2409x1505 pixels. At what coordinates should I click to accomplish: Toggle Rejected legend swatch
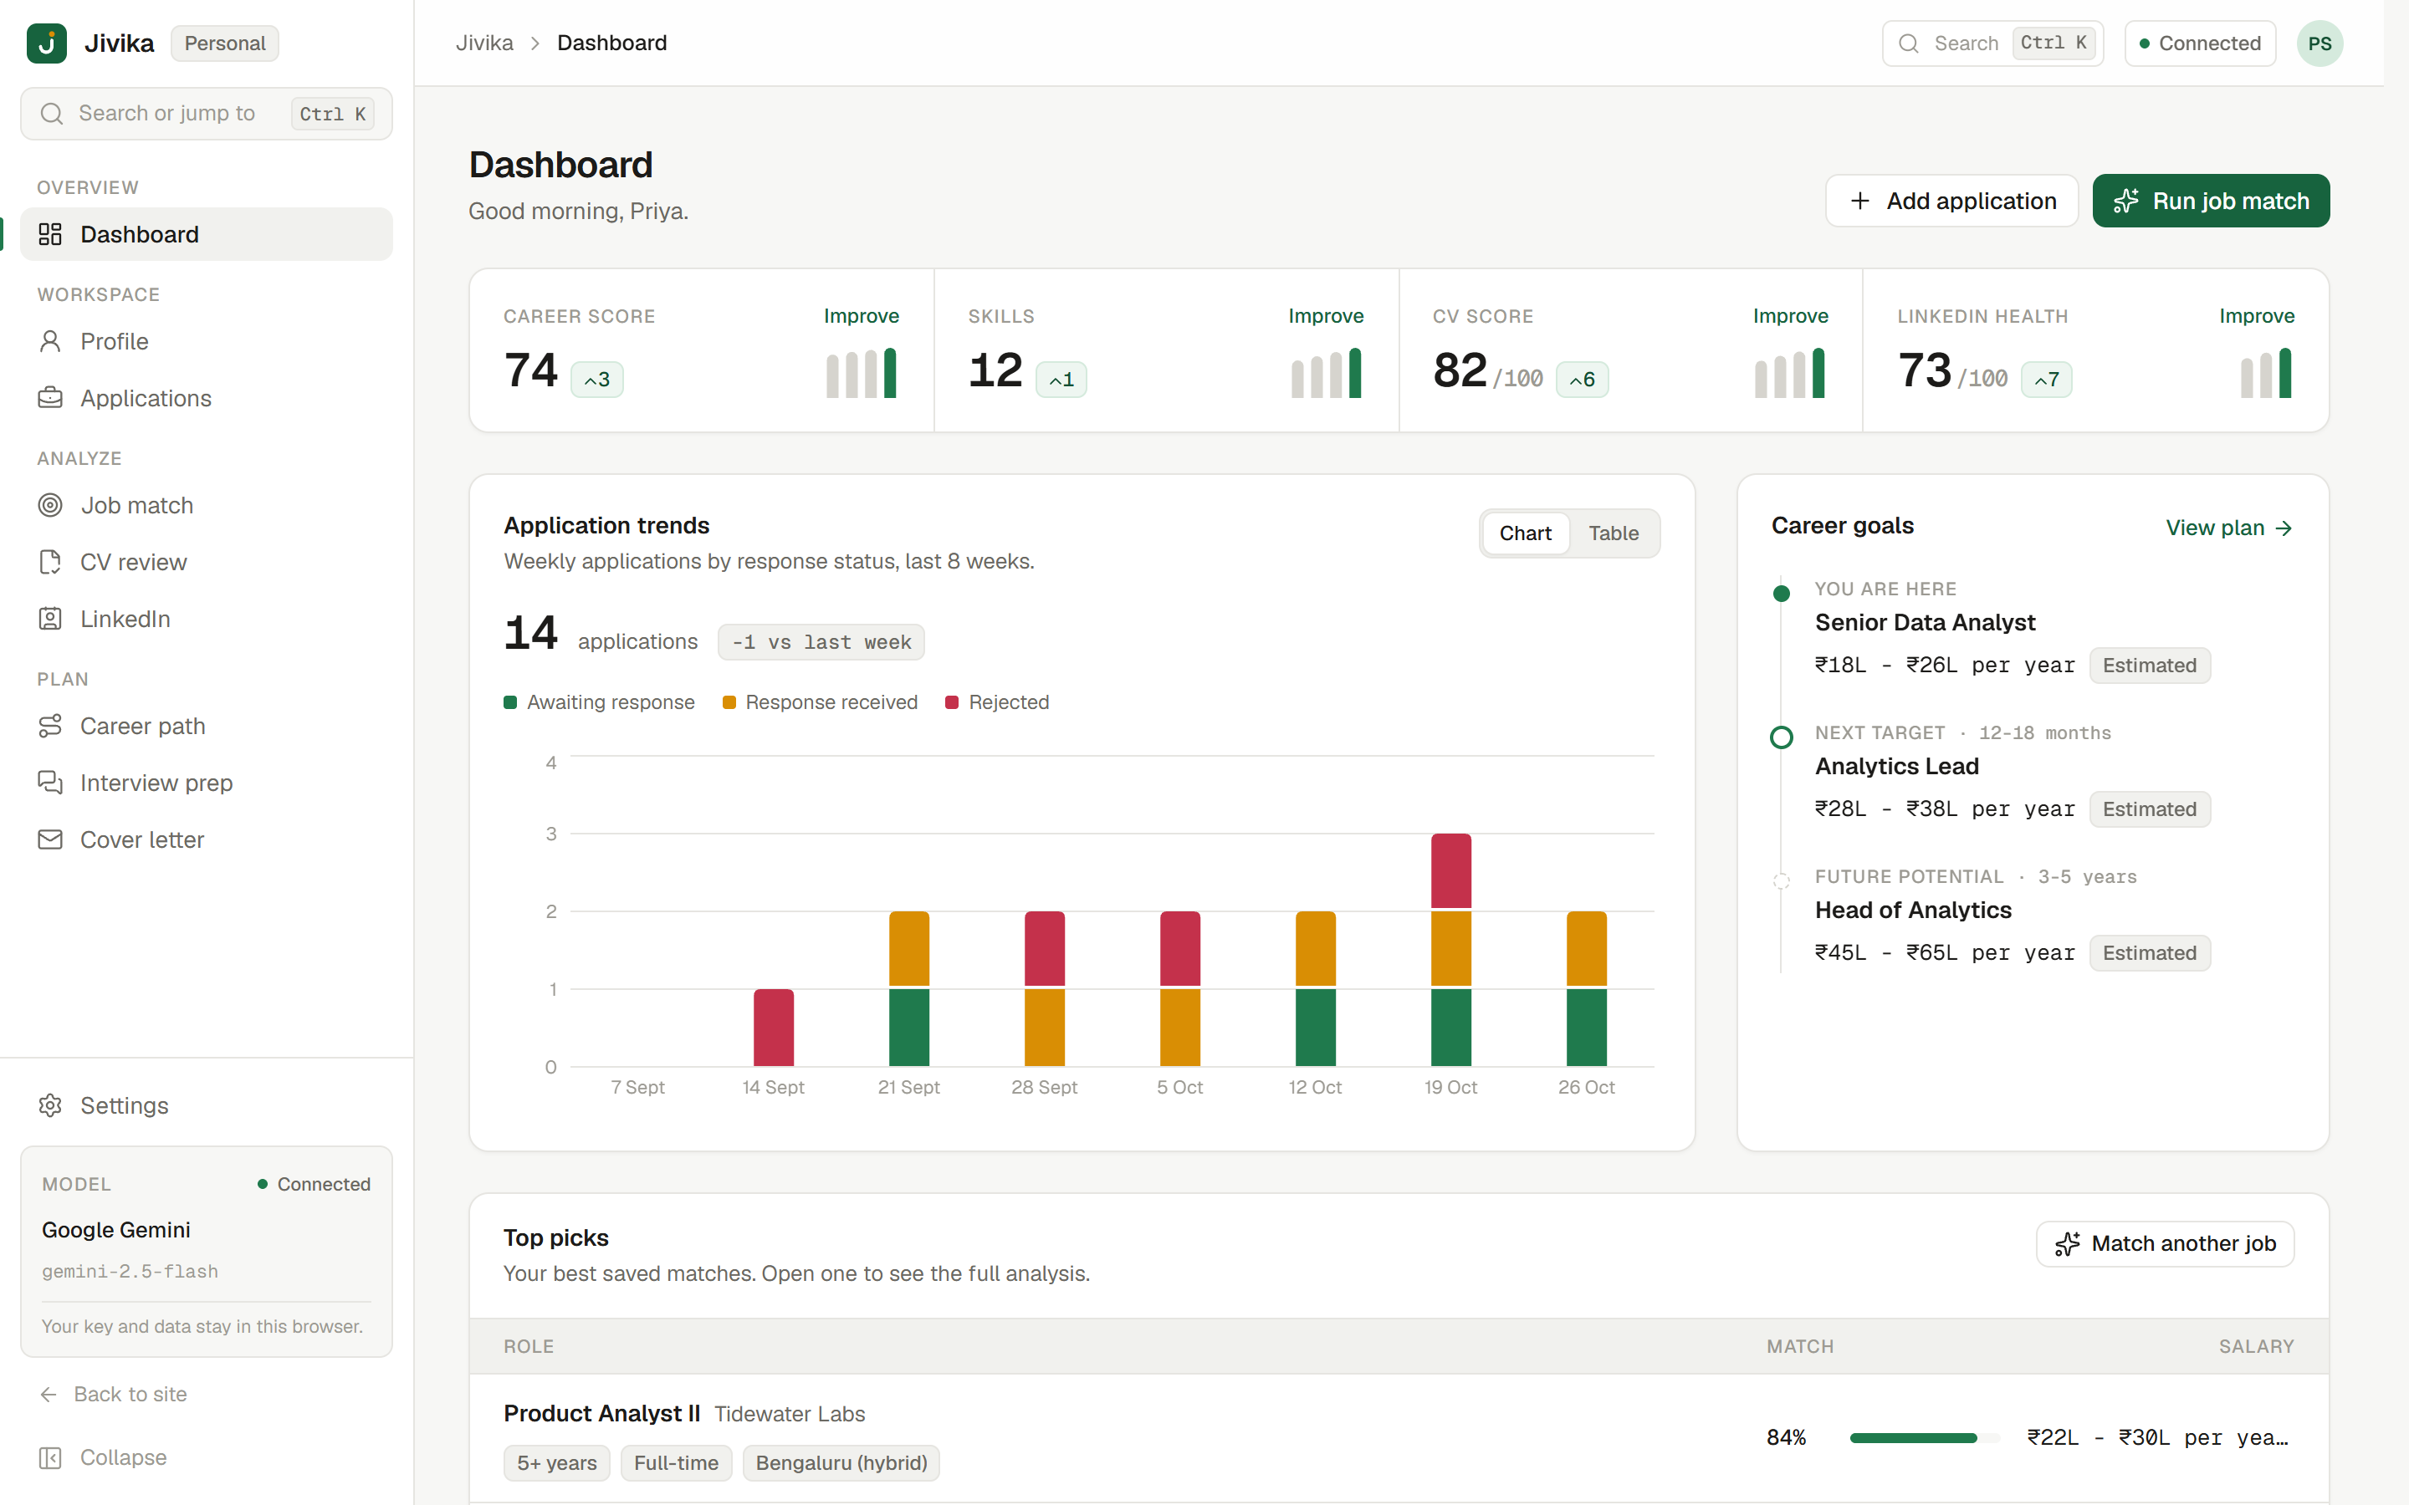coord(952,702)
